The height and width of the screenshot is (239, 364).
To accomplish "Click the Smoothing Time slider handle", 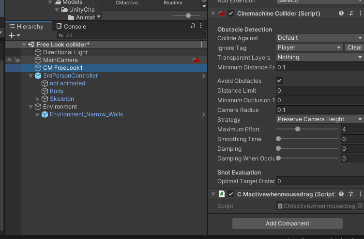I will [278, 139].
